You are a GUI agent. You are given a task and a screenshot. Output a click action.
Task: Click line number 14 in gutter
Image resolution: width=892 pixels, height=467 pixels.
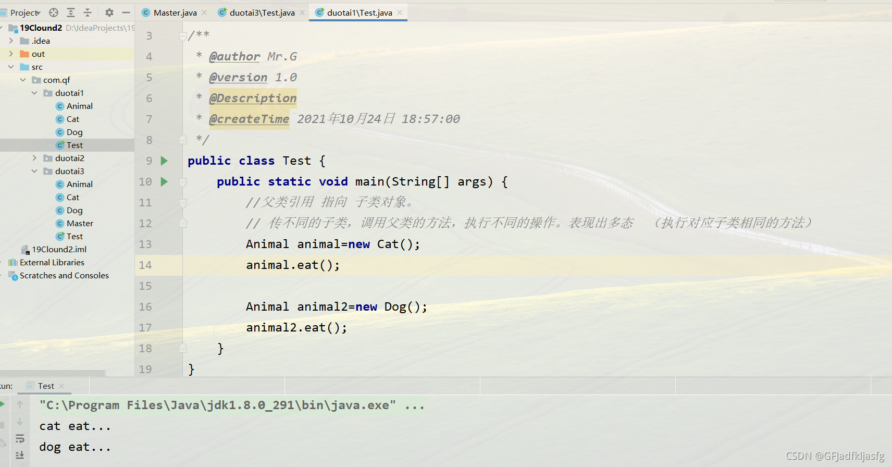(x=145, y=265)
